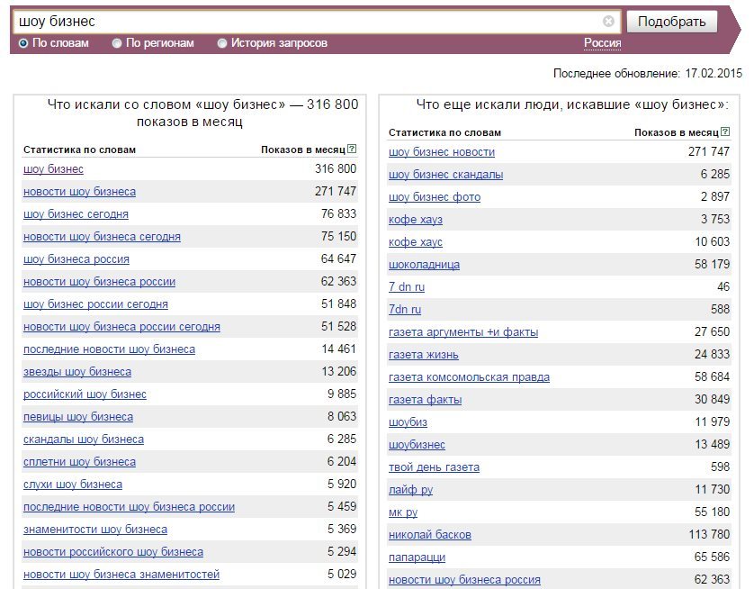The height and width of the screenshot is (589, 754).
Task: Open the 'шоколадница' related query
Action: 424,265
